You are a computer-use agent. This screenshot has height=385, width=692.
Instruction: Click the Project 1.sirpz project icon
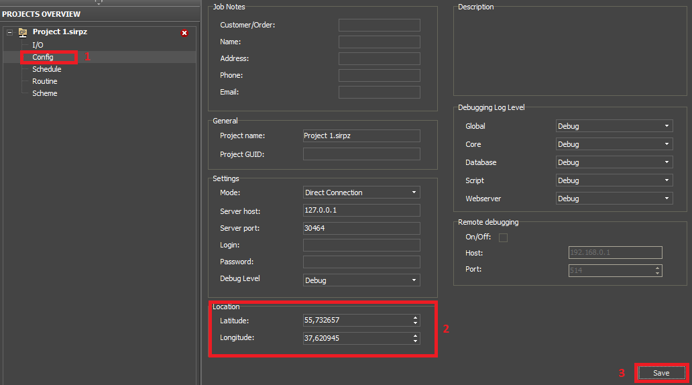tap(22, 32)
